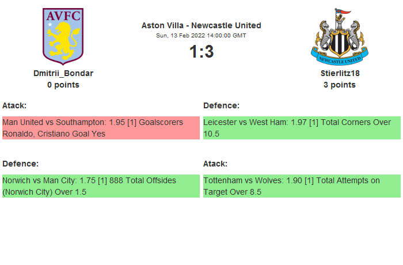Viewport: 403px width, 265px height.
Task: Open the Stierlitz18 user profile name
Action: [x=340, y=73]
